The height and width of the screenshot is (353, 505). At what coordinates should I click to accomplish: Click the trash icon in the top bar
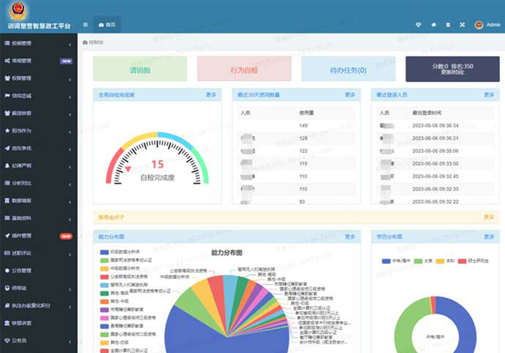448,25
